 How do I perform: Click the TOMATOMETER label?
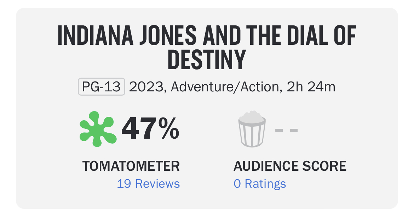[131, 166]
